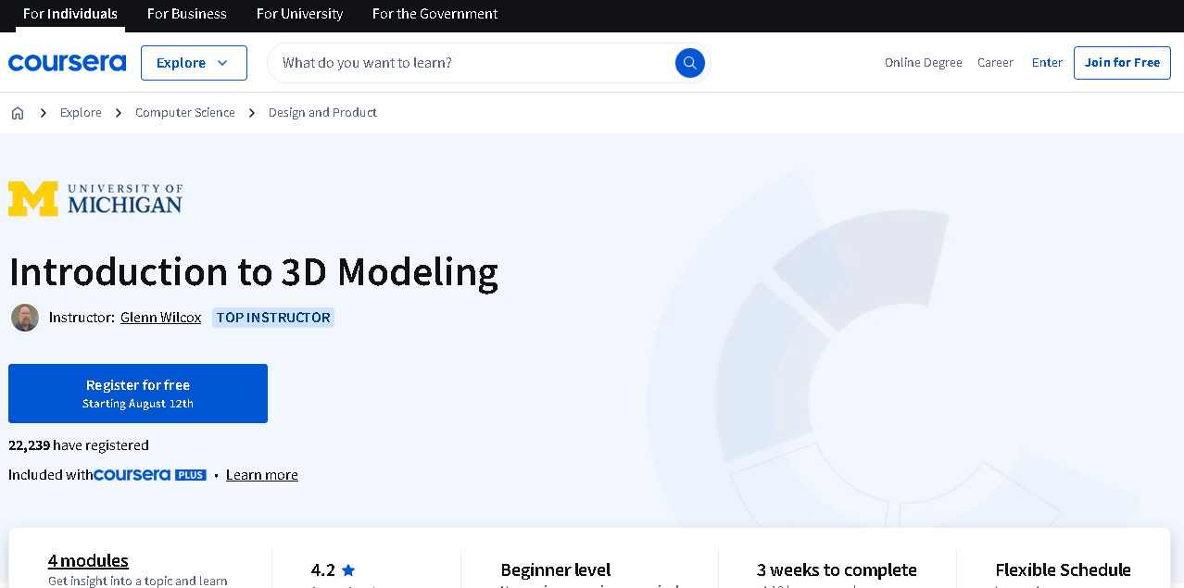Click the Join for Free button
1184x588 pixels.
[1122, 62]
